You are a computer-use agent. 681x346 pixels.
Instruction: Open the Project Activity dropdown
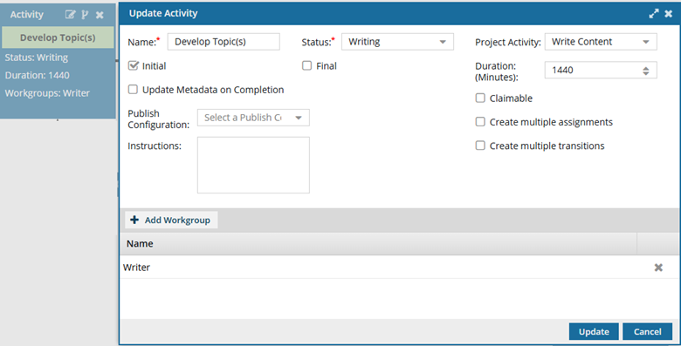[601, 42]
